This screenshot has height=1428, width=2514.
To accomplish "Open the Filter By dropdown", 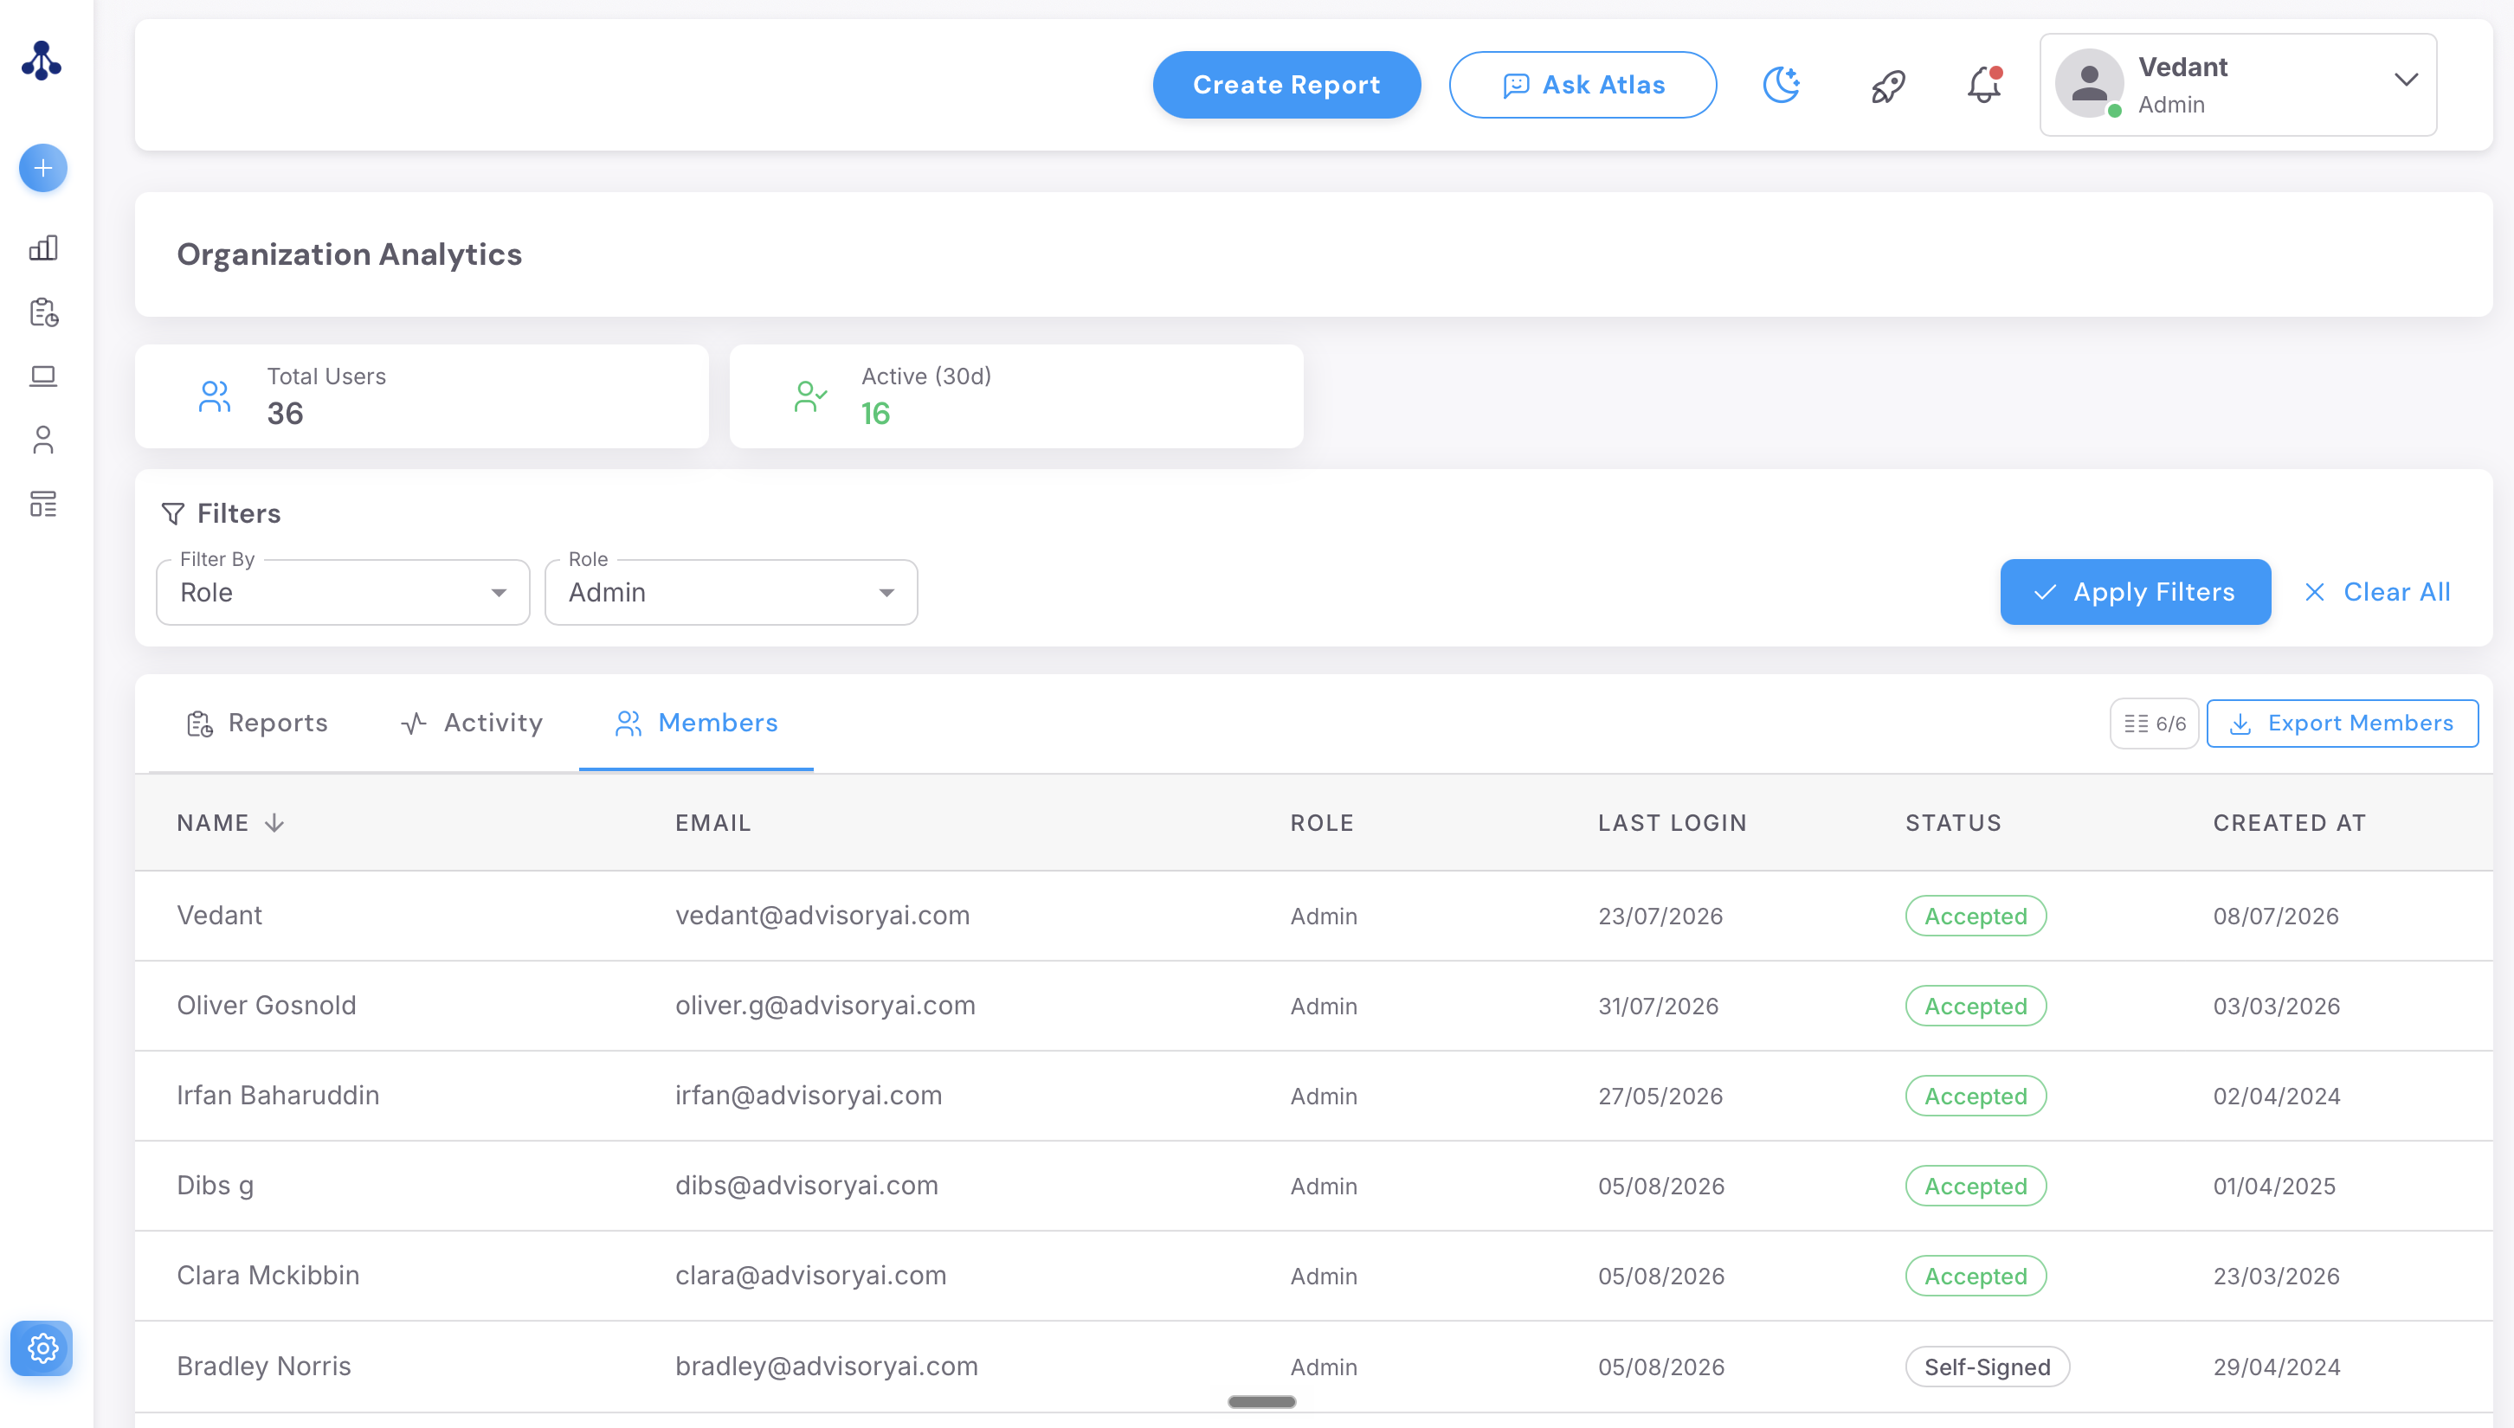I will [342, 591].
